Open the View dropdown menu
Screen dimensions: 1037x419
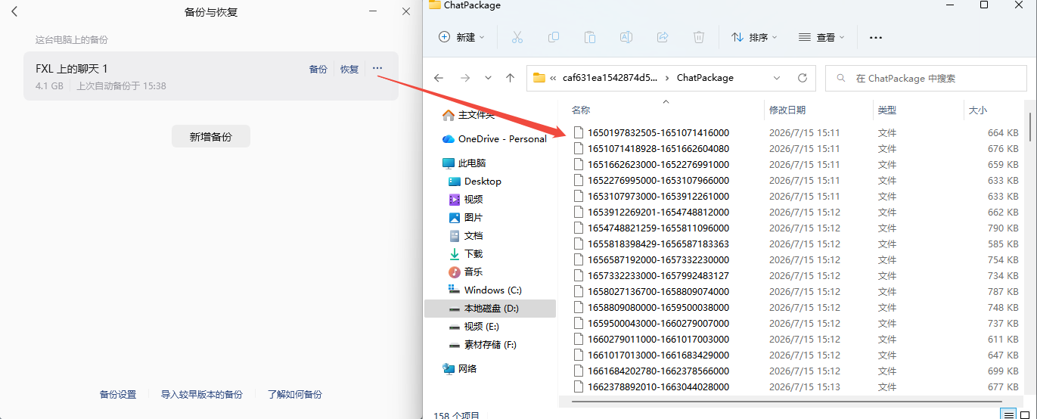(821, 37)
